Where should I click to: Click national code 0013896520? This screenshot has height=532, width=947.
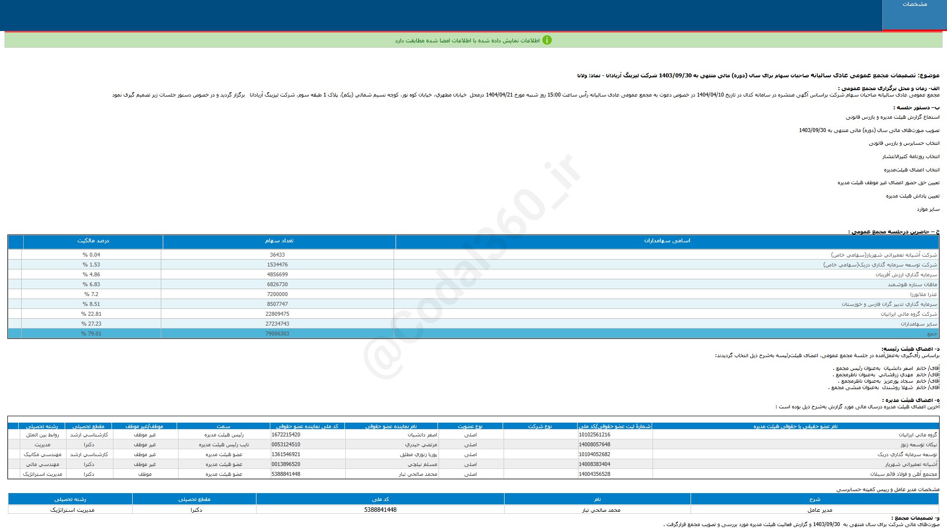point(286,464)
